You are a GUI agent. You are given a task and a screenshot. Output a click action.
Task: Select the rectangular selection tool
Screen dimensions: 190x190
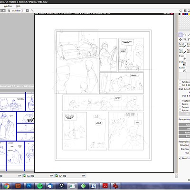(180, 35)
